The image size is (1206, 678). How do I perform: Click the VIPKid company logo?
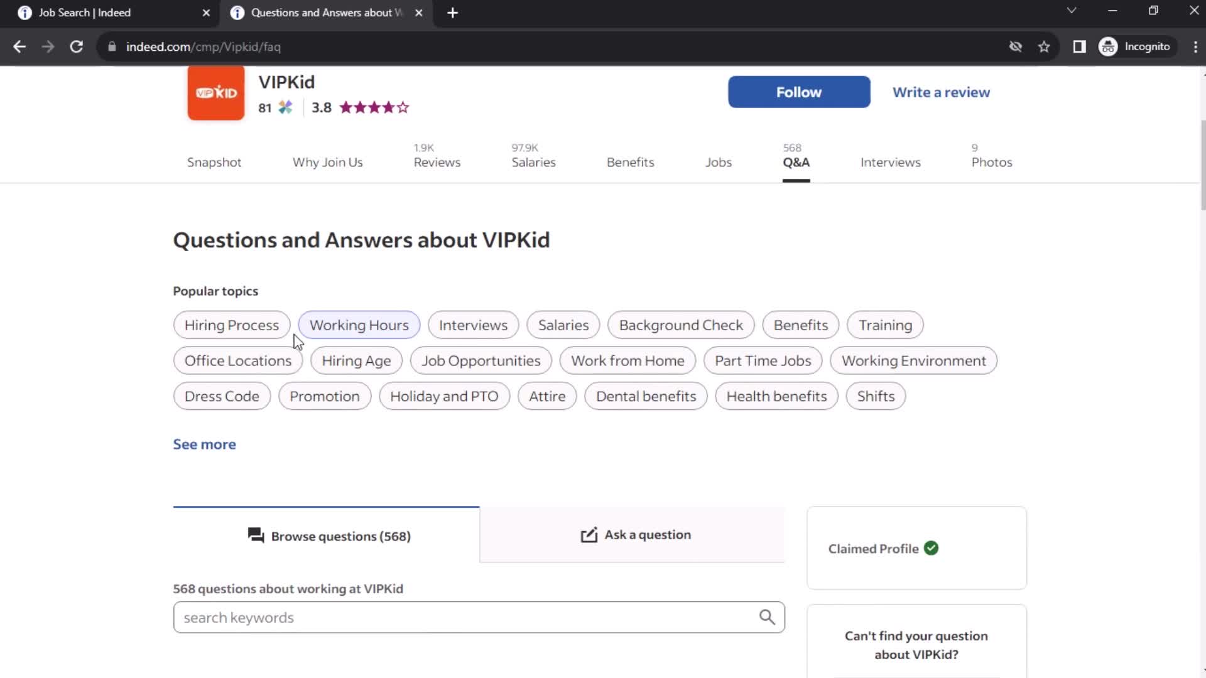click(x=215, y=93)
